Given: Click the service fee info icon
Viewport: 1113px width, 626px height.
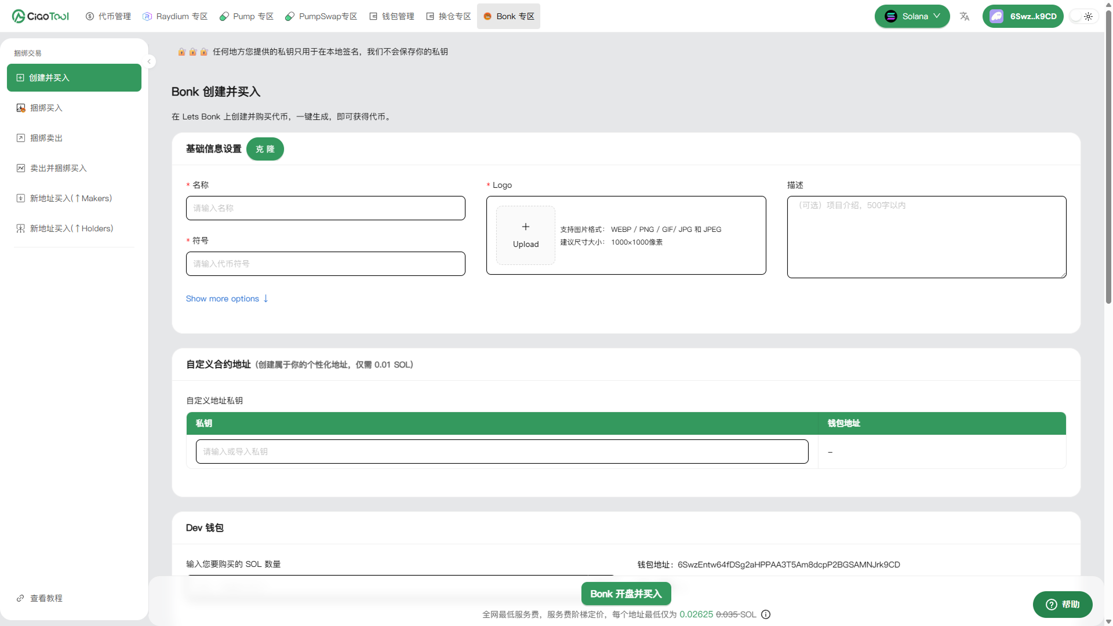Looking at the screenshot, I should [x=766, y=614].
